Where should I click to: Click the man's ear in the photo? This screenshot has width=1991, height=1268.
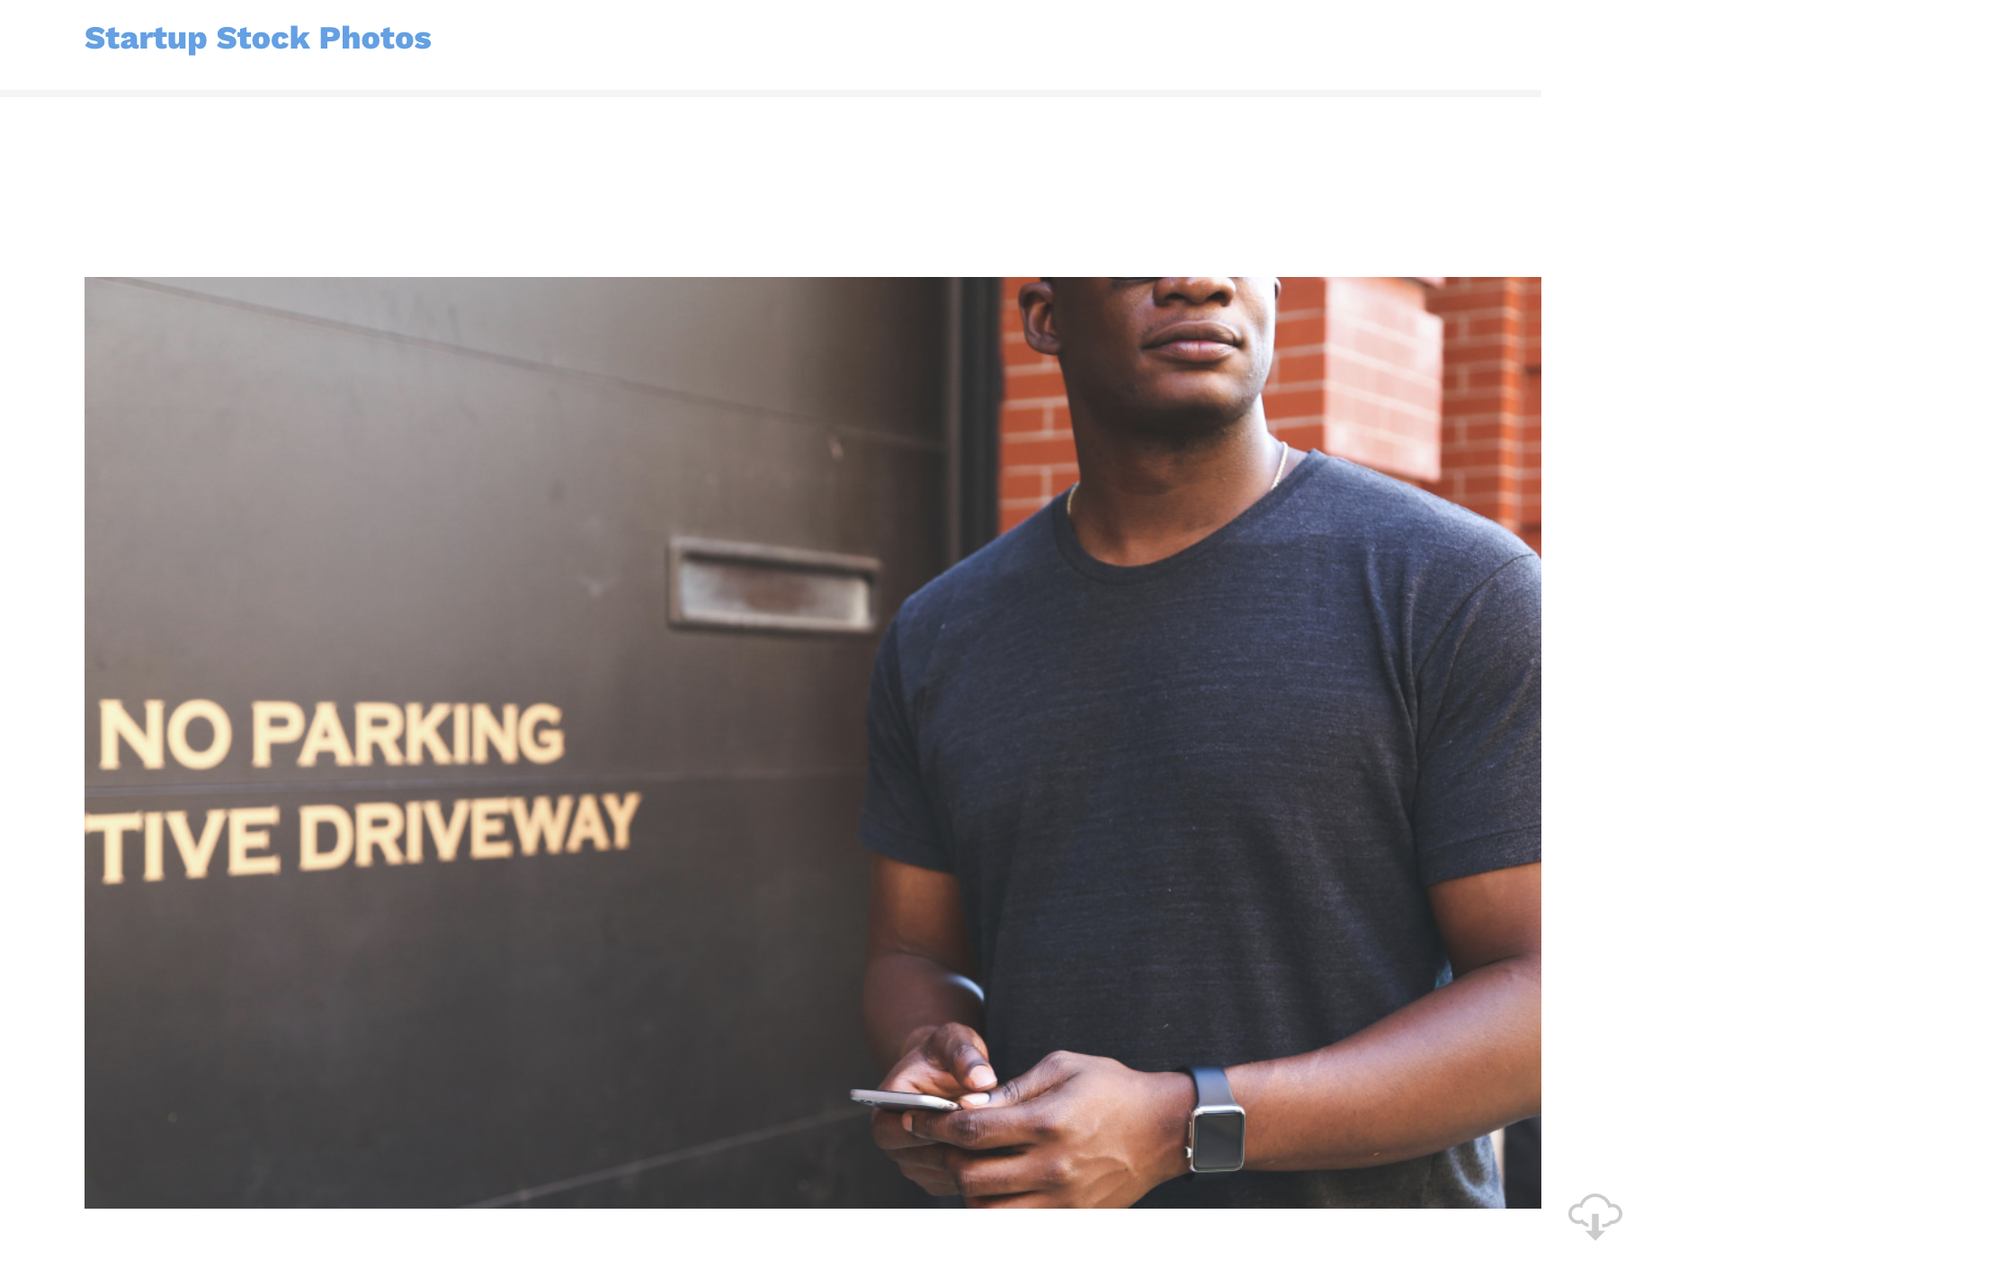(1040, 317)
